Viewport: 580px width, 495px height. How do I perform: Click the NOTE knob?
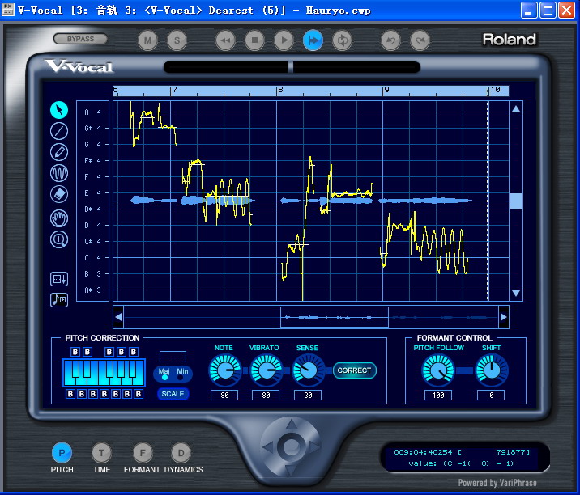225,370
